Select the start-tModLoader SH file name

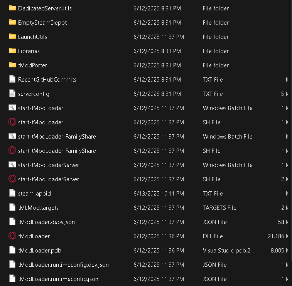pyautogui.click(x=41, y=122)
